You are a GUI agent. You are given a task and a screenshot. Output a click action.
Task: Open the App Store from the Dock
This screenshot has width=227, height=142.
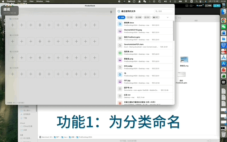(223, 64)
